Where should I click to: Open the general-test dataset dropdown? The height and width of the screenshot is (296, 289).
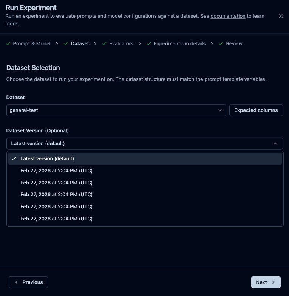tap(116, 110)
